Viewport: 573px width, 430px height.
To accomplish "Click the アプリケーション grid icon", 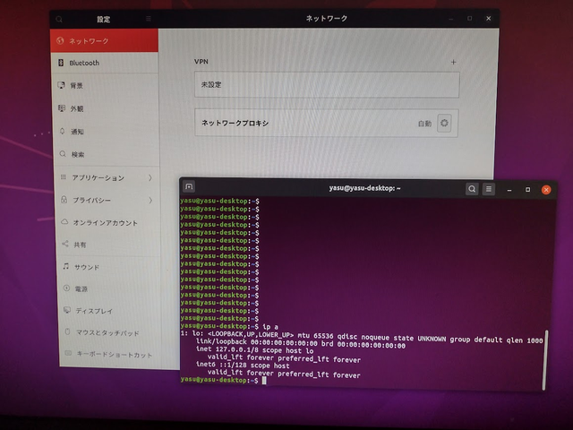I will coord(64,177).
